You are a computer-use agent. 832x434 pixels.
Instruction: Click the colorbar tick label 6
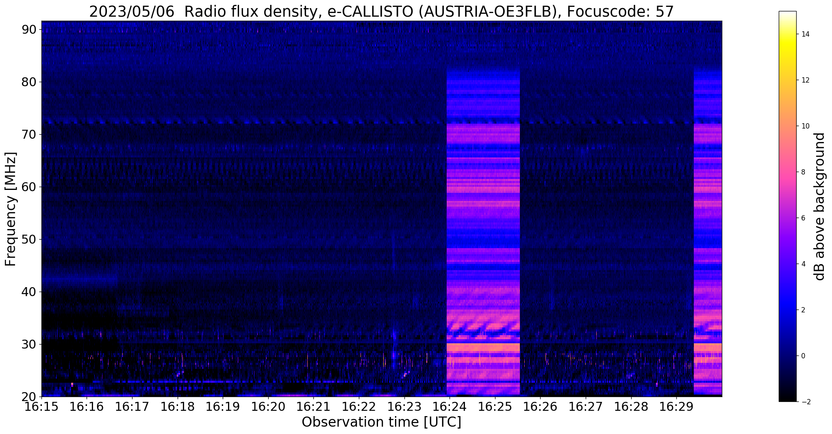[x=803, y=218]
